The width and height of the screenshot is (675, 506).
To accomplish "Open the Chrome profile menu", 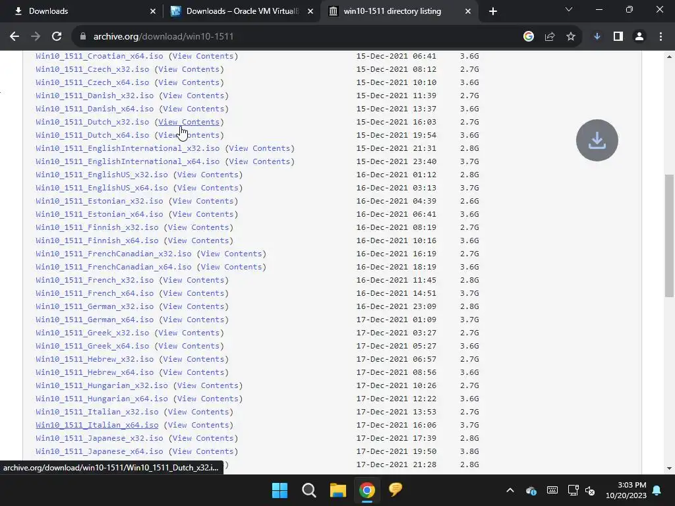I will 639,37.
